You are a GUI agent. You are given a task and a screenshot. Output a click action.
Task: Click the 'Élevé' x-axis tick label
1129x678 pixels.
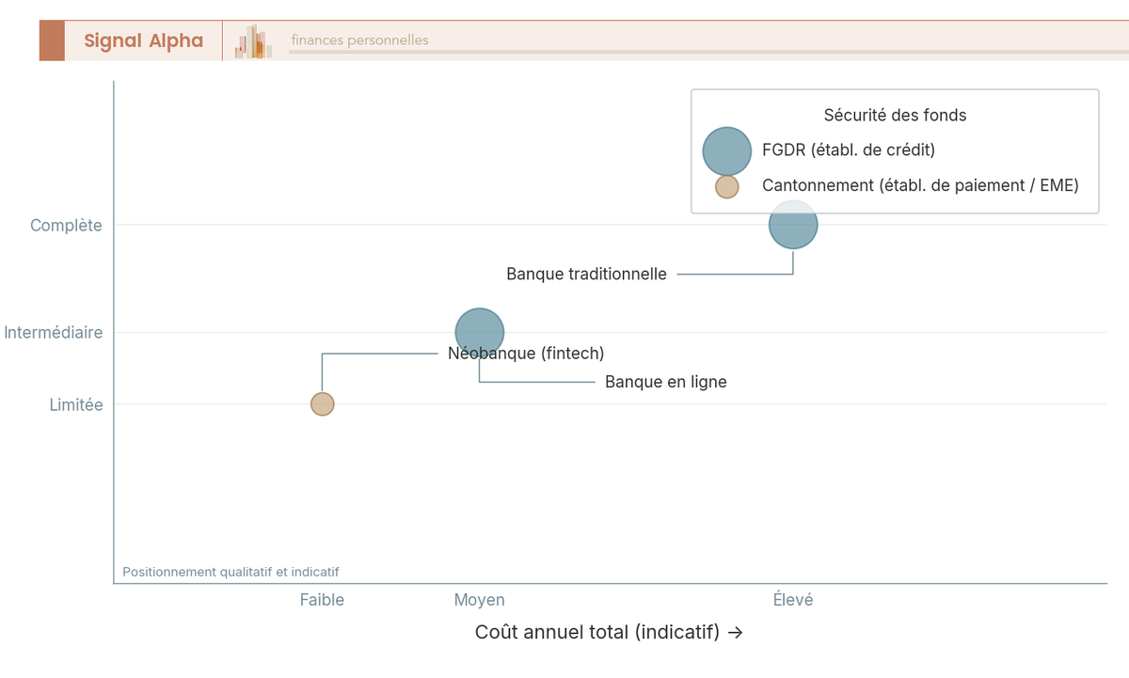[x=793, y=600]
